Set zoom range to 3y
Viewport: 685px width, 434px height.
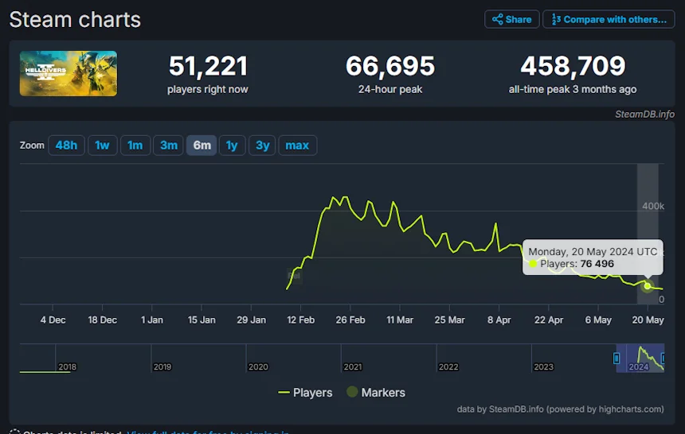pos(263,145)
